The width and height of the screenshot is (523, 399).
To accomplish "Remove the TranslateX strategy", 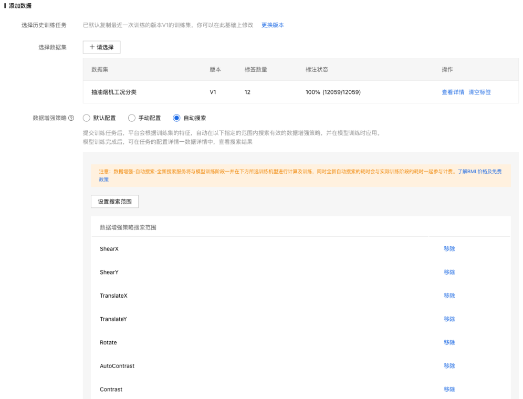I will 449,296.
